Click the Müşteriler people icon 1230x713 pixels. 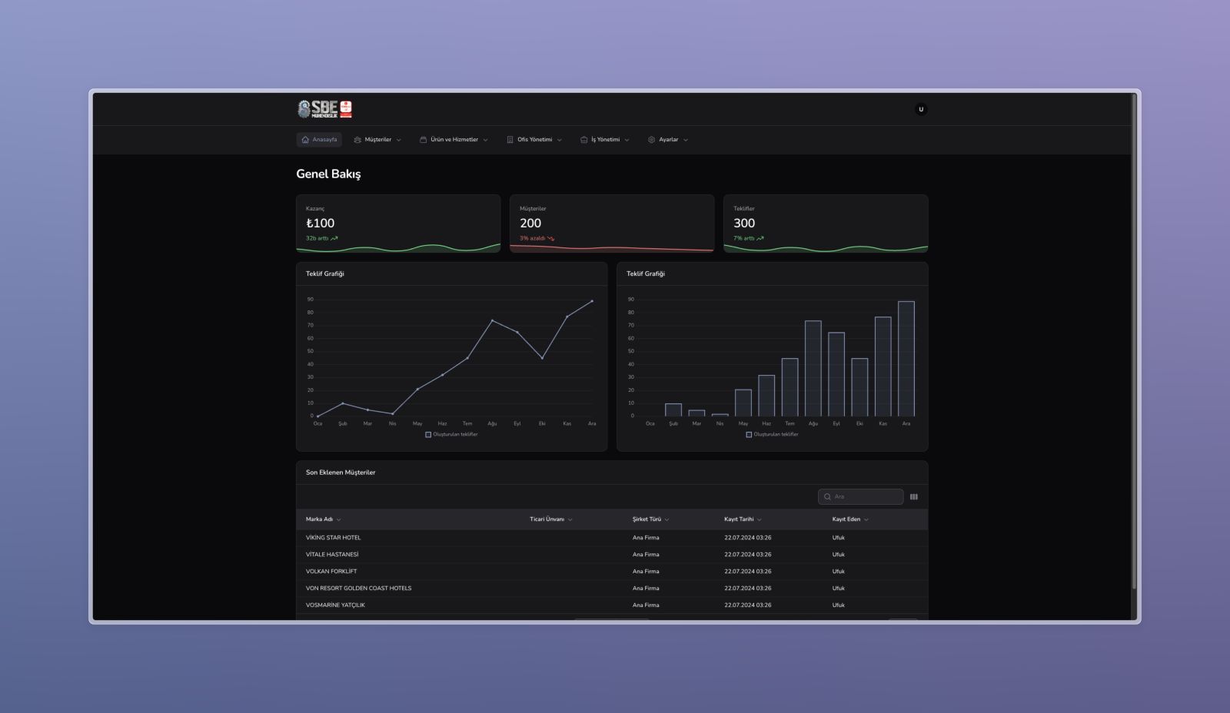pos(357,140)
